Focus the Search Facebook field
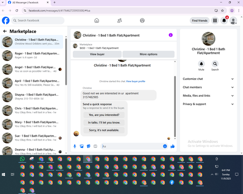The width and height of the screenshot is (243, 194). point(38,20)
